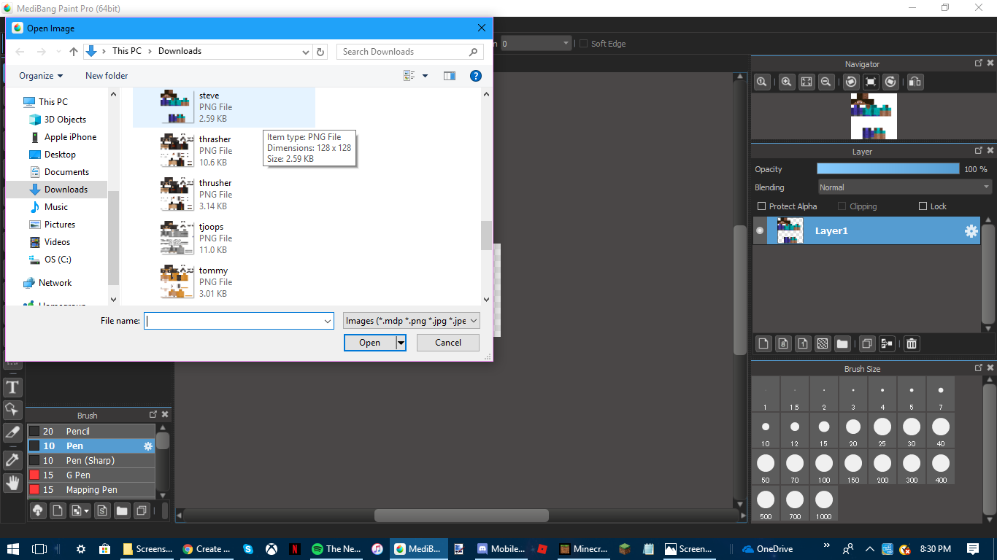This screenshot has width=997, height=560.
Task: Select the Eyedropper tool
Action: tap(13, 460)
